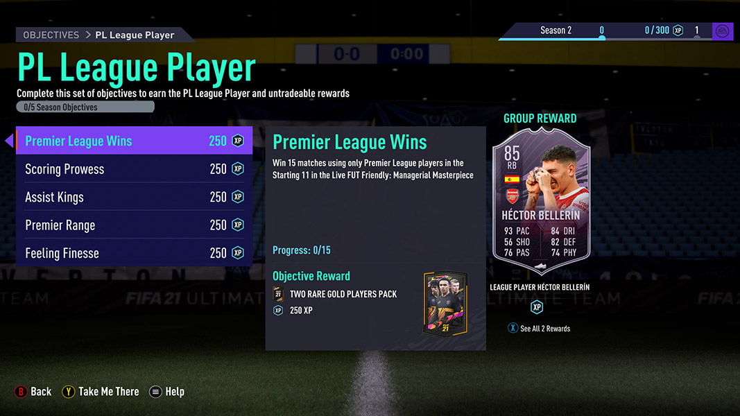Choose the Feeling Finesse objective
The height and width of the screenshot is (416, 740).
click(x=134, y=253)
